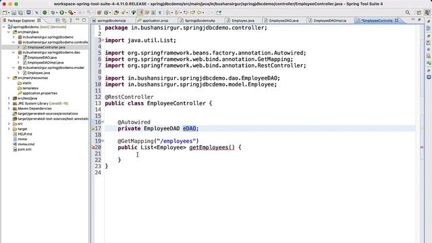Click inside the empty line 21 in the editor

tap(259, 154)
